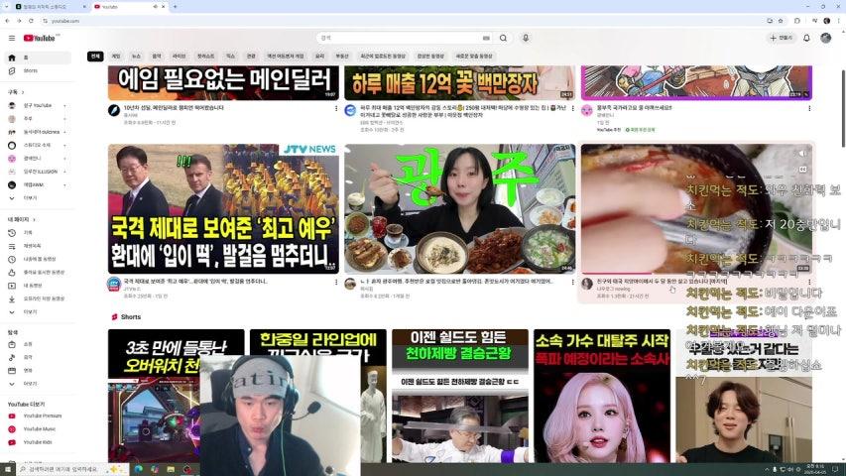Bookmark this page with star icon
The image size is (846, 476).
click(781, 21)
